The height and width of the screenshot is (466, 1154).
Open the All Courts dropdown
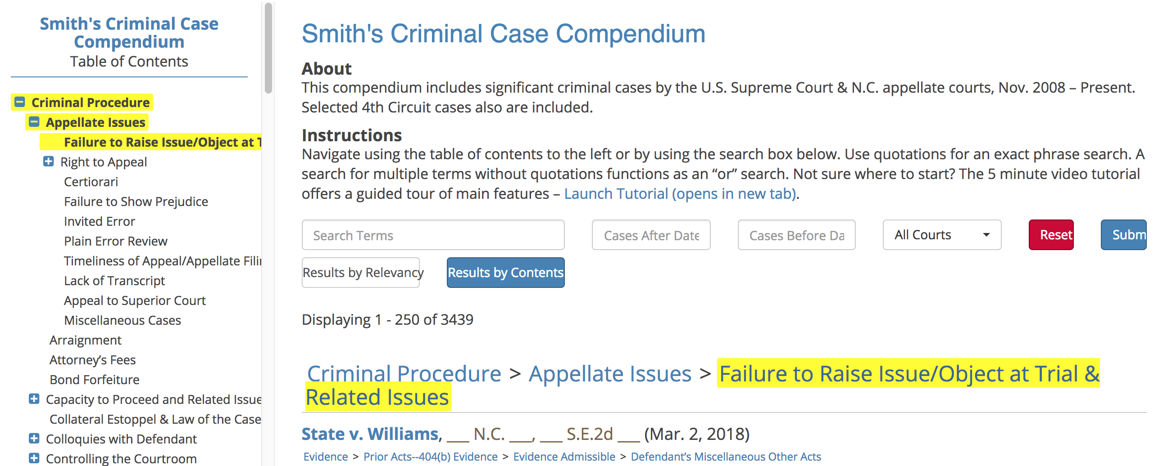pos(942,235)
